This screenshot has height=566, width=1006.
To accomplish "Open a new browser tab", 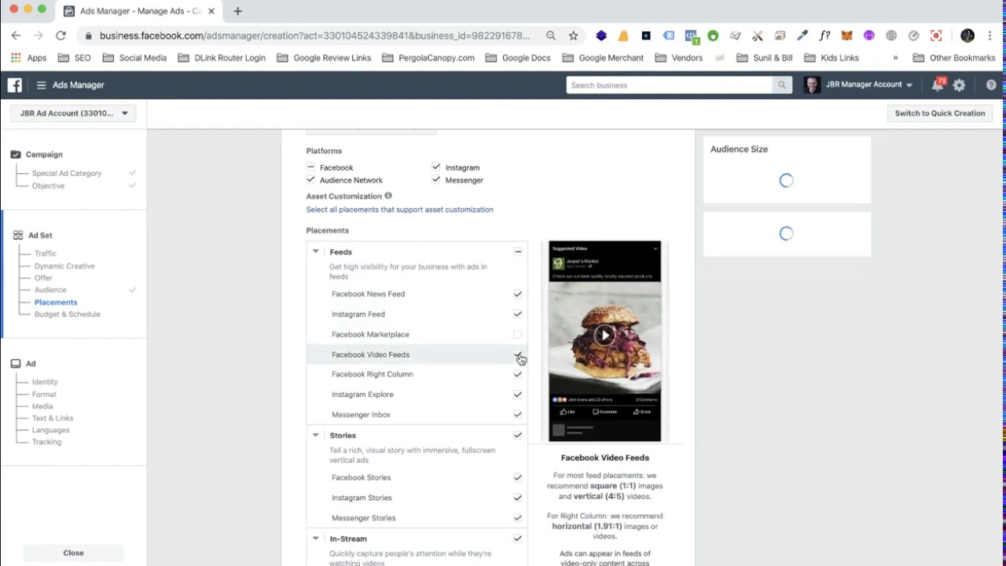I will [x=237, y=11].
